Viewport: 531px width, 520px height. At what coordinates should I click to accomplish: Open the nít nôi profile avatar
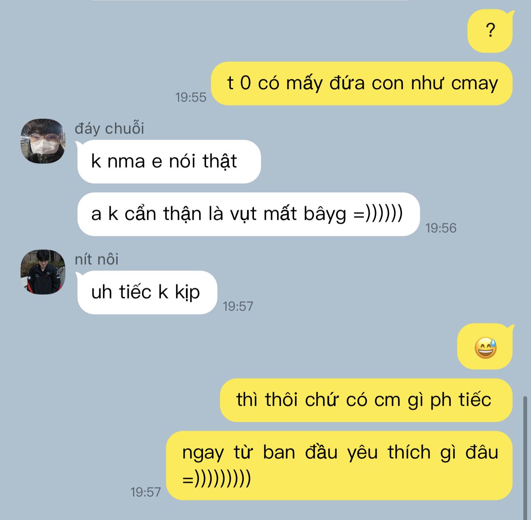coord(43,272)
